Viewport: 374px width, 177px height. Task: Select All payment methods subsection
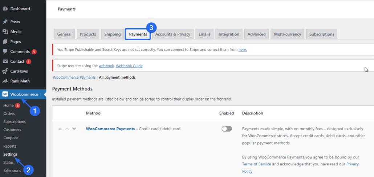pyautogui.click(x=117, y=77)
